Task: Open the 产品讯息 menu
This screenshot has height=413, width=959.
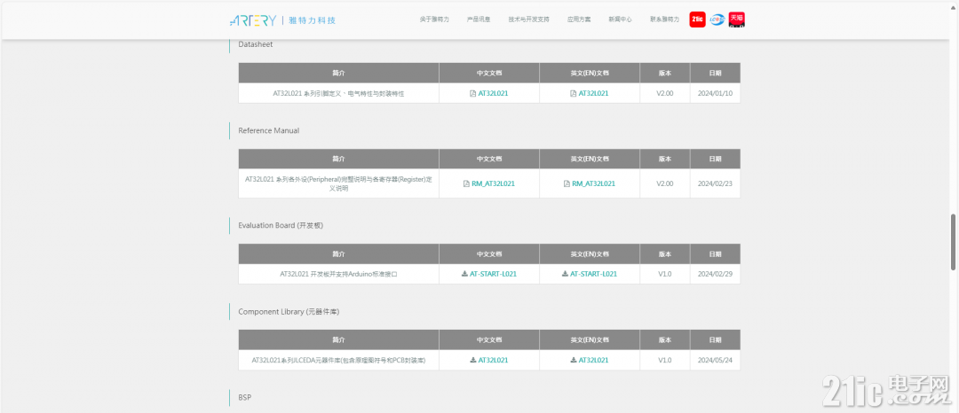Action: point(479,19)
